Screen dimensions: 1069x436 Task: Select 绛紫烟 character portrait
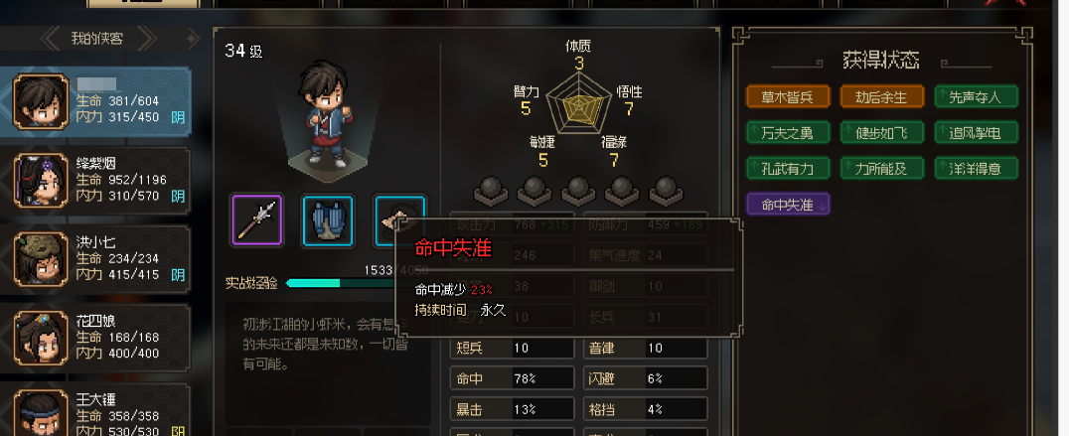pos(43,181)
